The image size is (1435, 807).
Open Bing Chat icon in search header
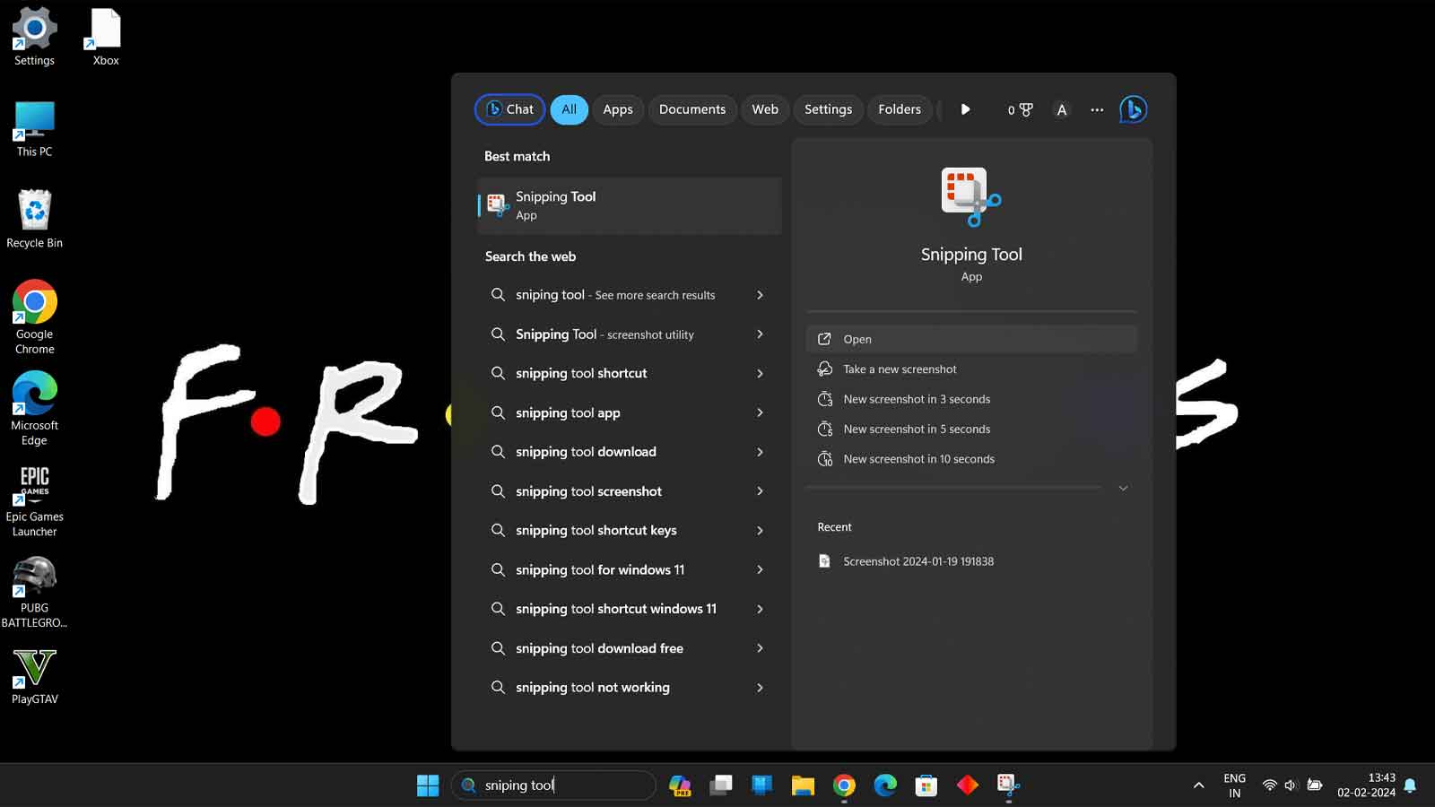click(1133, 109)
